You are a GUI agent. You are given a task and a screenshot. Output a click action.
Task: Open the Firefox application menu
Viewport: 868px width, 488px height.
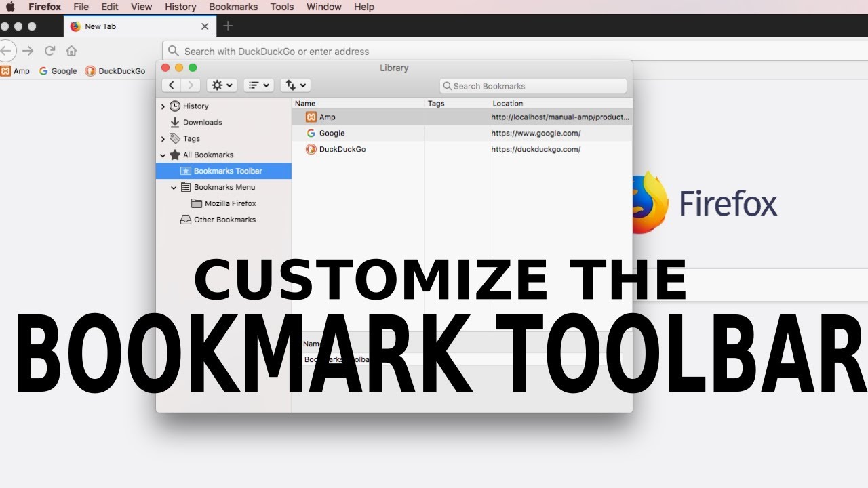pos(45,7)
